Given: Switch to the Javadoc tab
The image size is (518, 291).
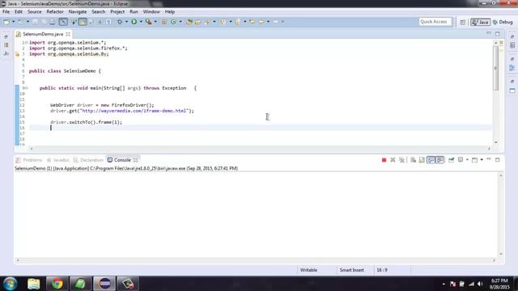Looking at the screenshot, I should [x=58, y=160].
